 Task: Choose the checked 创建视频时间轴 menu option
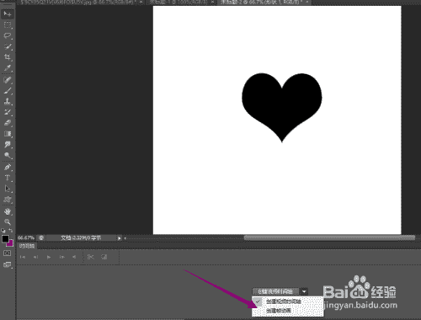[287, 301]
